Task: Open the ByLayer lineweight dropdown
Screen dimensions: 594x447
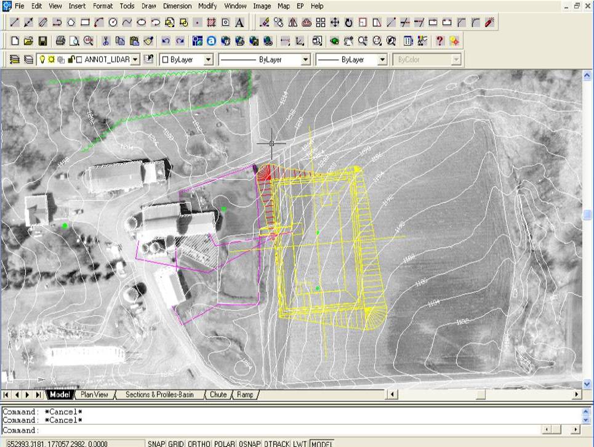Action: [x=382, y=60]
